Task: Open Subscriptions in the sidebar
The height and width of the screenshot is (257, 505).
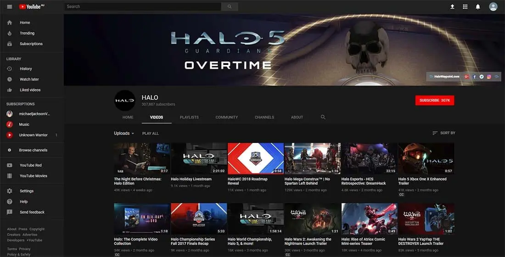Action: [x=32, y=44]
